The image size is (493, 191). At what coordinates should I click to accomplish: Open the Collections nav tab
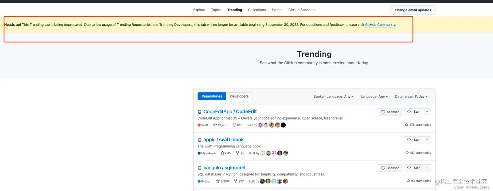tap(257, 10)
